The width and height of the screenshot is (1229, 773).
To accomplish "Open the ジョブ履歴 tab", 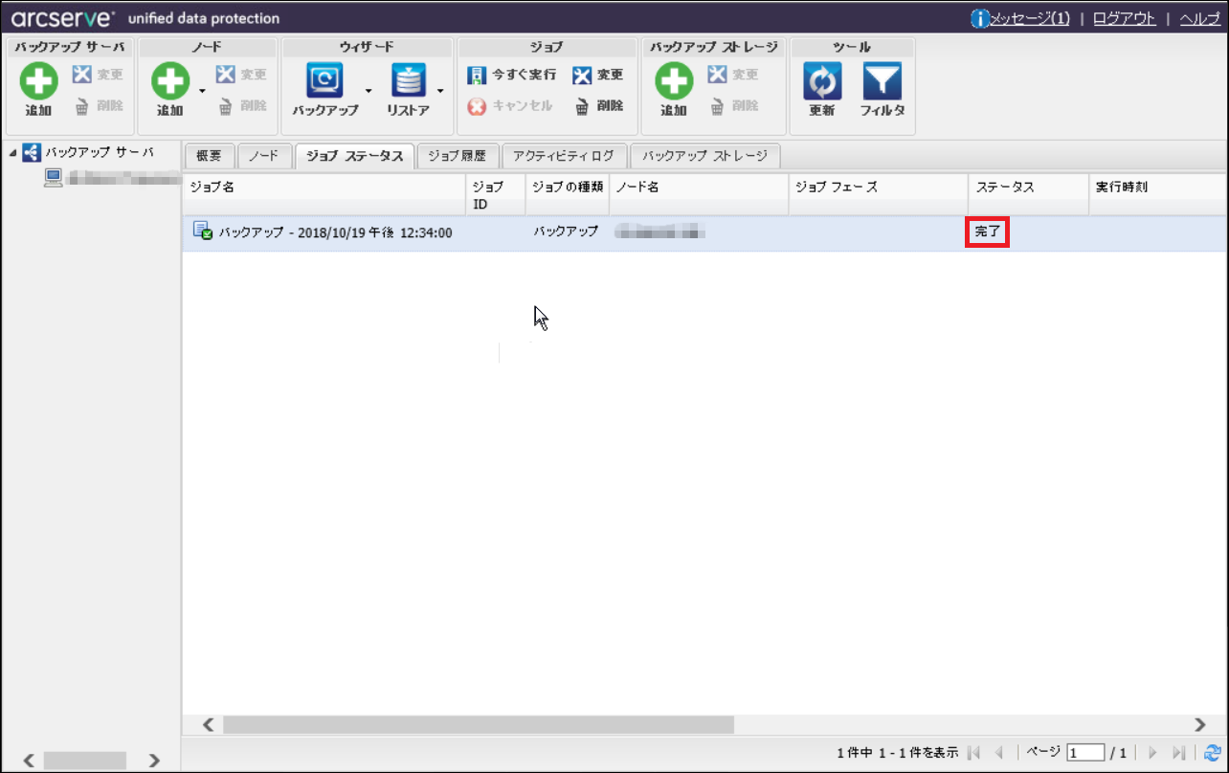I will click(x=458, y=156).
